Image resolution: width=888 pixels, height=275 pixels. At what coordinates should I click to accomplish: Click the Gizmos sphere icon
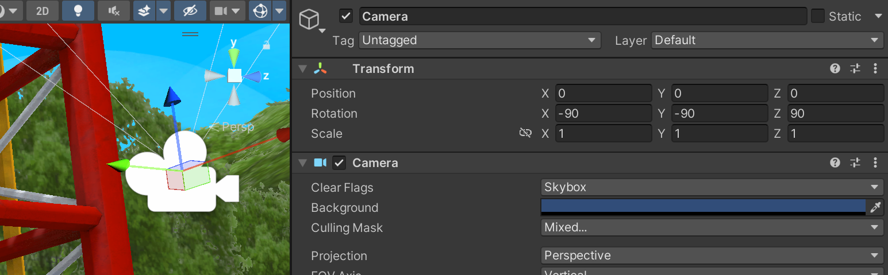coord(260,10)
